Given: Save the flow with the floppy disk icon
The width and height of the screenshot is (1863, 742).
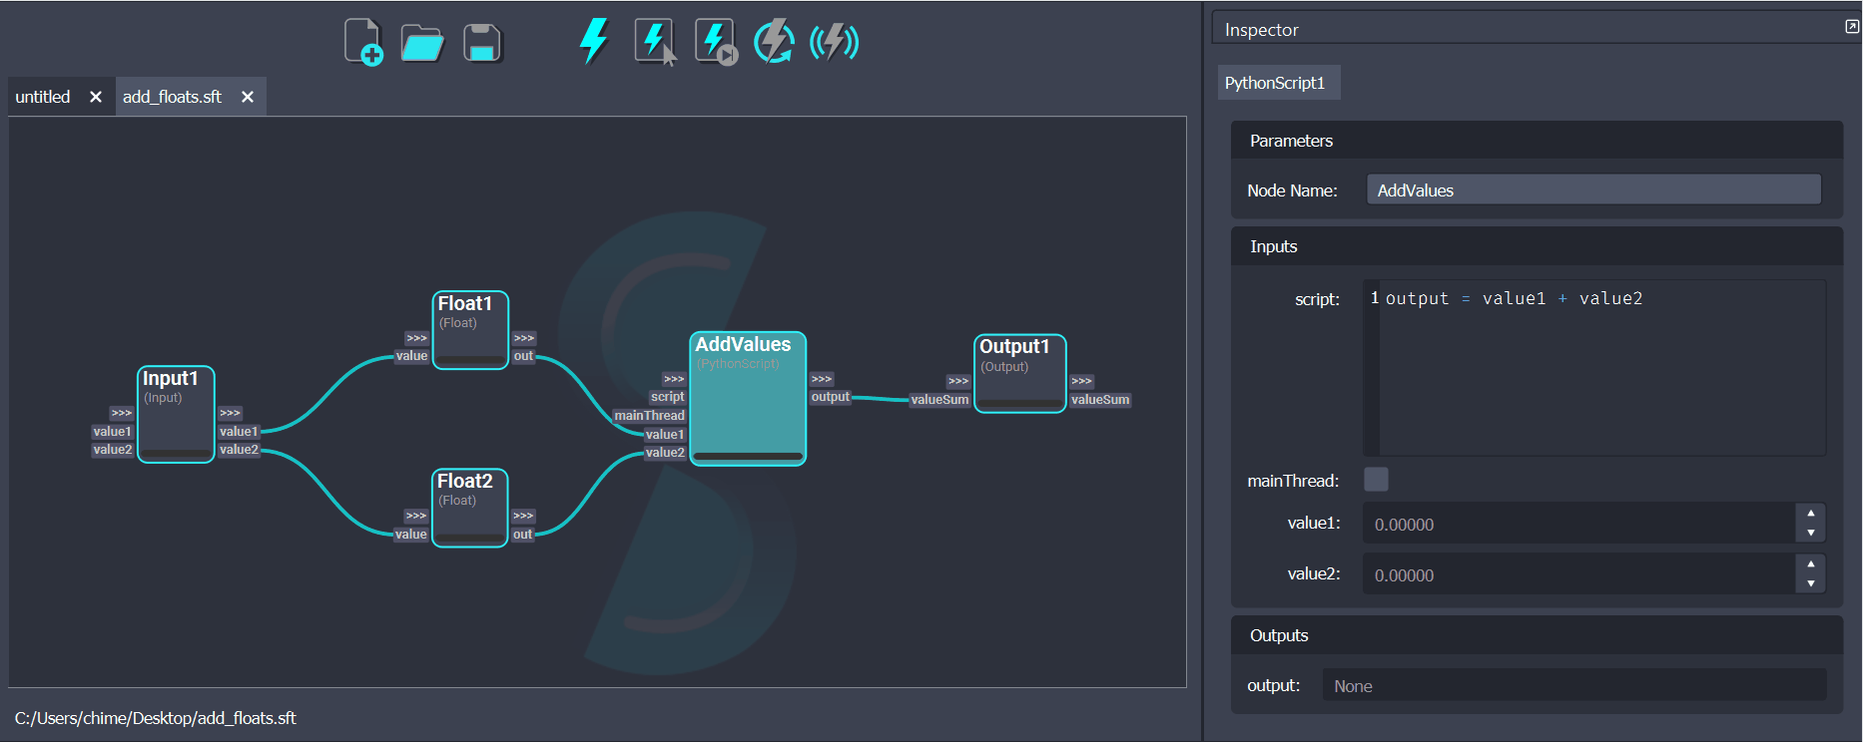Looking at the screenshot, I should pyautogui.click(x=482, y=43).
